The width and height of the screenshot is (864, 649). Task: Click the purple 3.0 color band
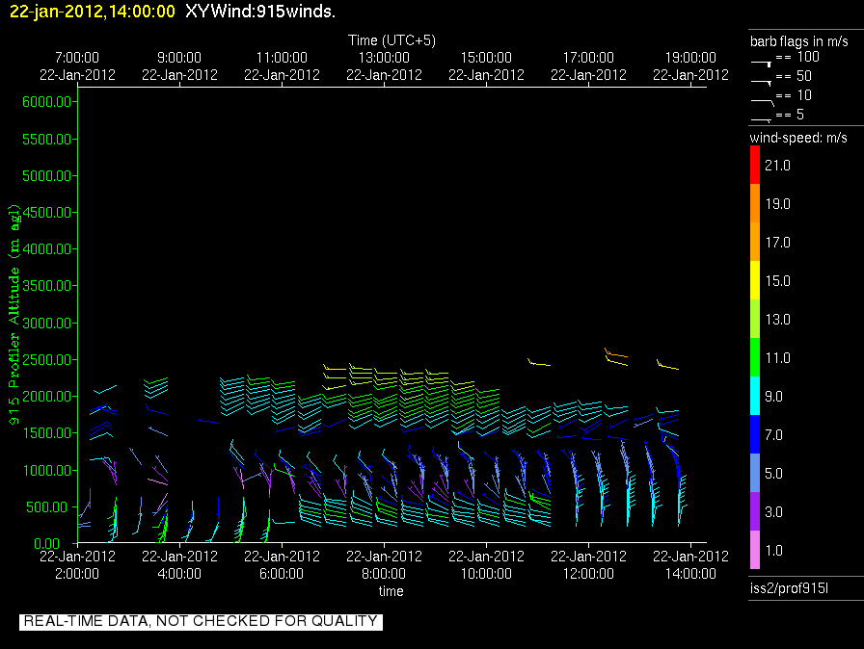(755, 511)
